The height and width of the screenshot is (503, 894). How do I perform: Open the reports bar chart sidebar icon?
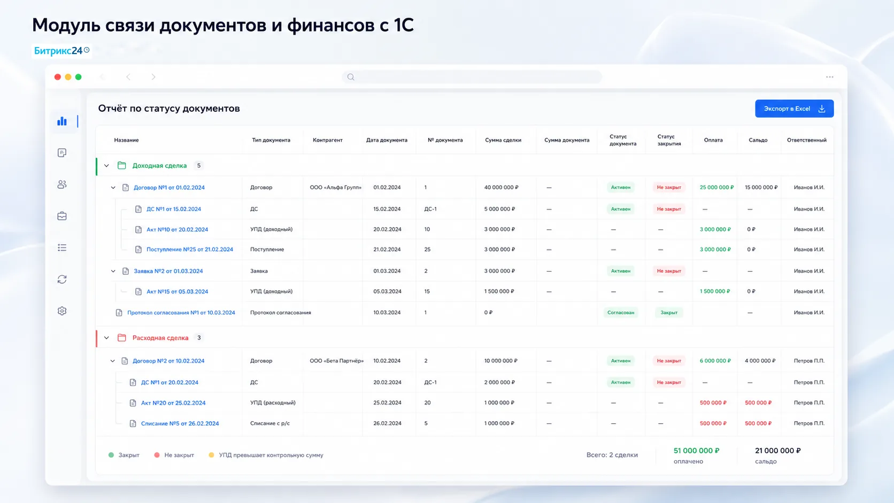pyautogui.click(x=62, y=121)
